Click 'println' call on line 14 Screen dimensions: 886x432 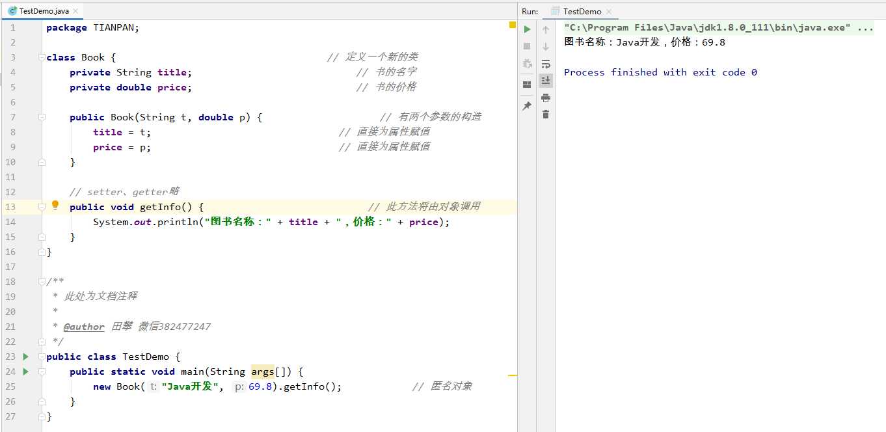[x=178, y=222]
